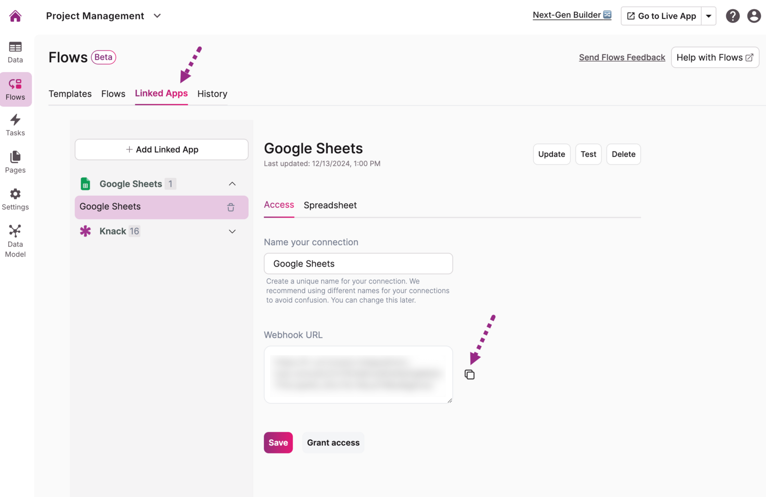Screen dimensions: 766x497
Task: Open Settings gear in sidebar
Action: point(15,199)
